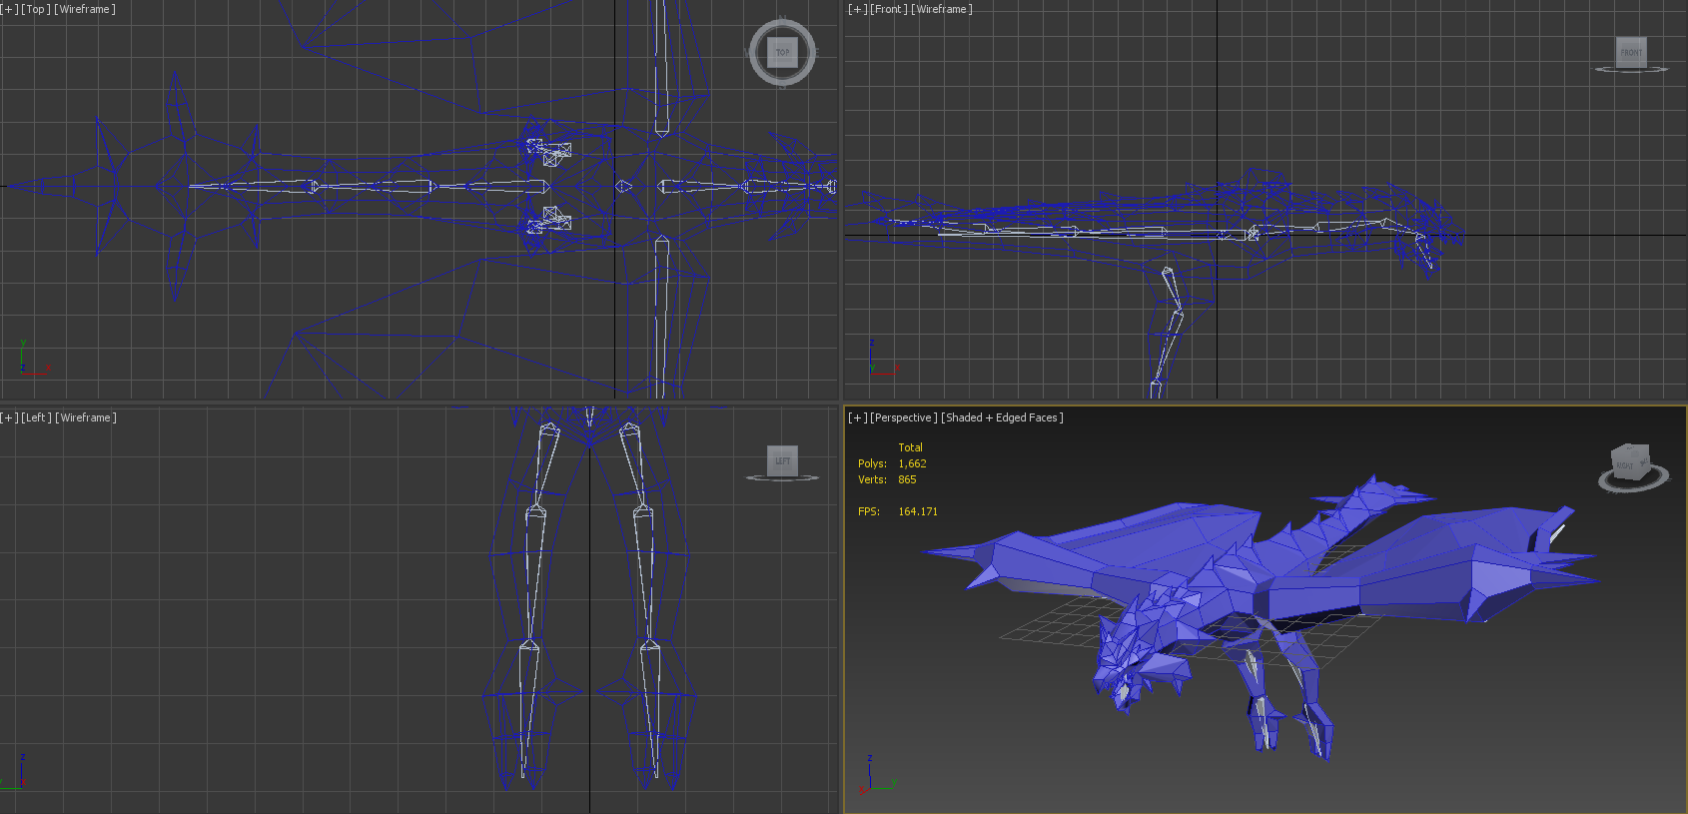
Task: Open the [Front] view label menu
Action: (889, 9)
